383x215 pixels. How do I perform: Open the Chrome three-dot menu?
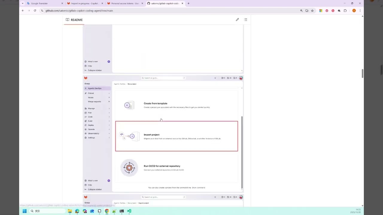coord(360,10)
